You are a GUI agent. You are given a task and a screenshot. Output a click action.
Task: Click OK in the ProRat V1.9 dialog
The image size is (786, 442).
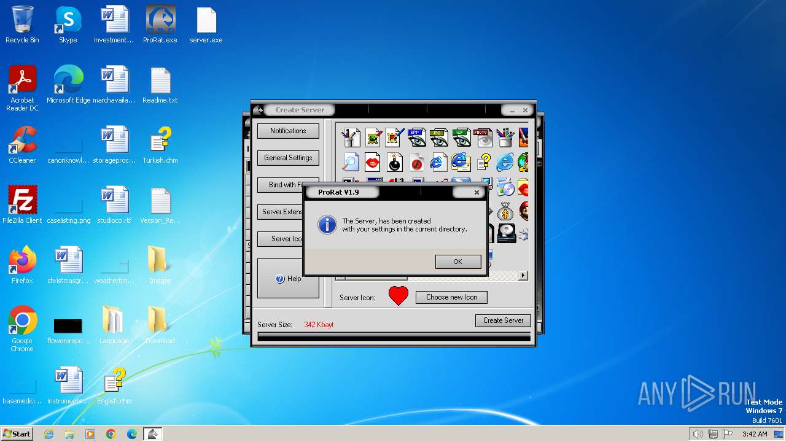click(458, 262)
